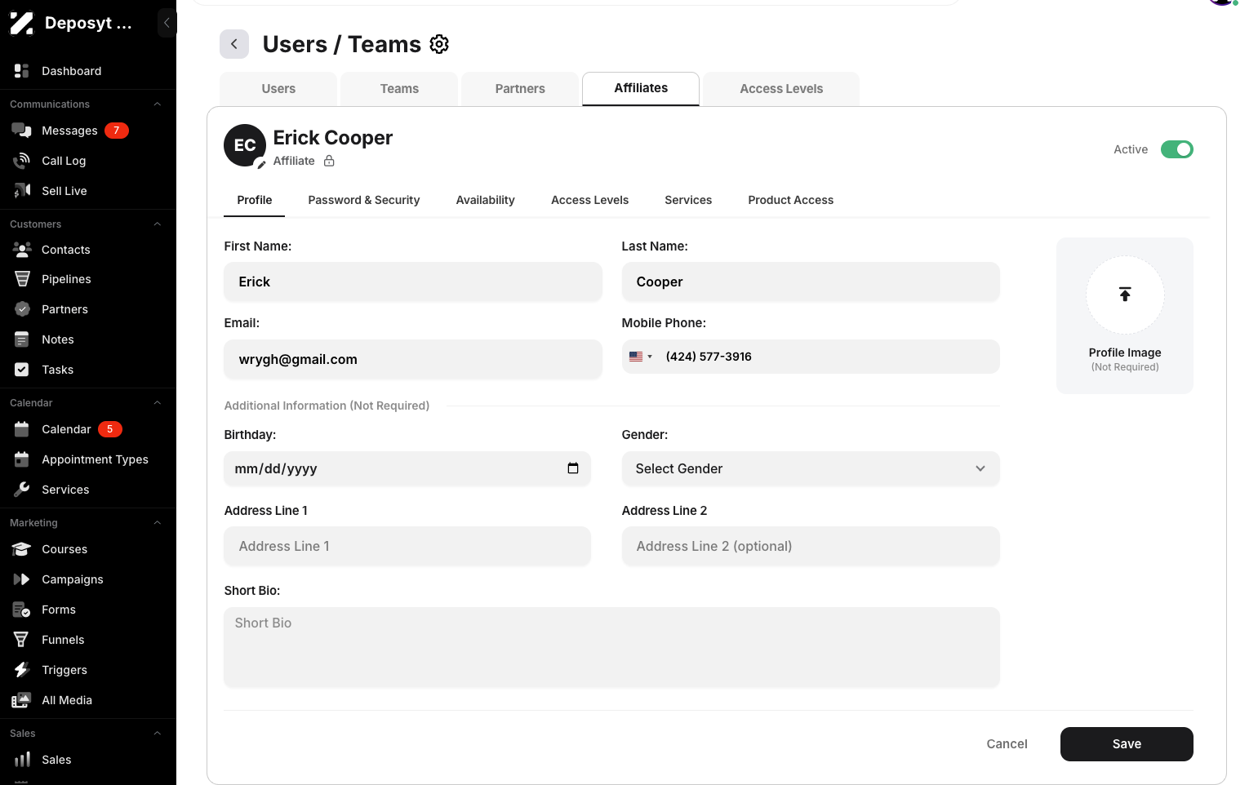
Task: Focus the Short Bio text area
Action: (x=612, y=647)
